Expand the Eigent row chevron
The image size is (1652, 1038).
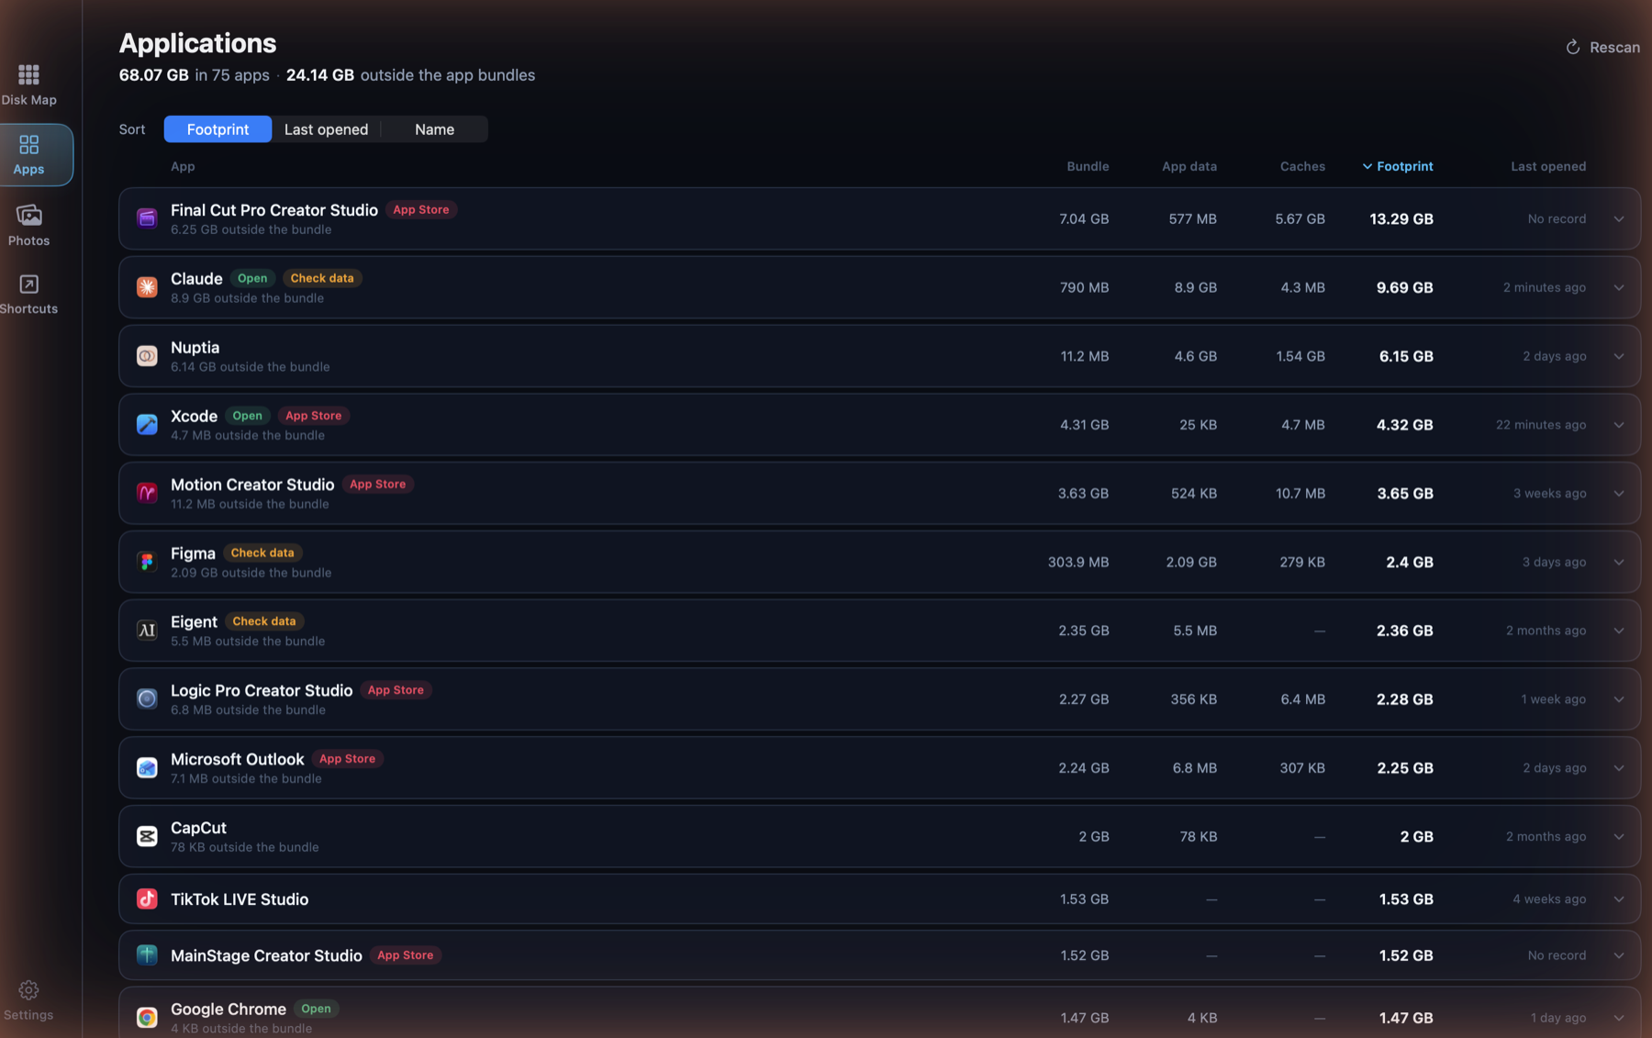pos(1619,631)
